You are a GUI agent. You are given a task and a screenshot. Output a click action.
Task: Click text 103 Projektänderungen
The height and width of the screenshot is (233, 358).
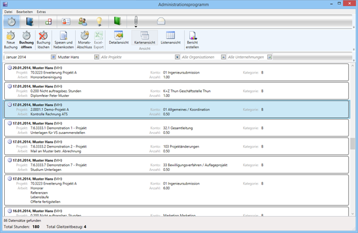(x=181, y=146)
